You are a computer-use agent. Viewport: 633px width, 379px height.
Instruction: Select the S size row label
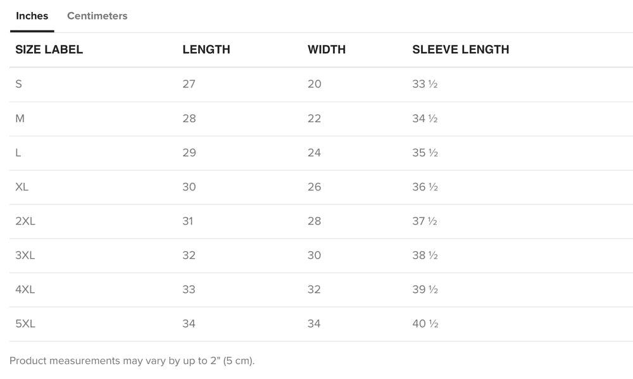pyautogui.click(x=19, y=84)
